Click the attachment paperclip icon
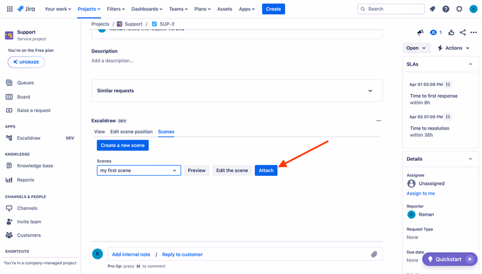This screenshot has width=482, height=274. [x=374, y=254]
